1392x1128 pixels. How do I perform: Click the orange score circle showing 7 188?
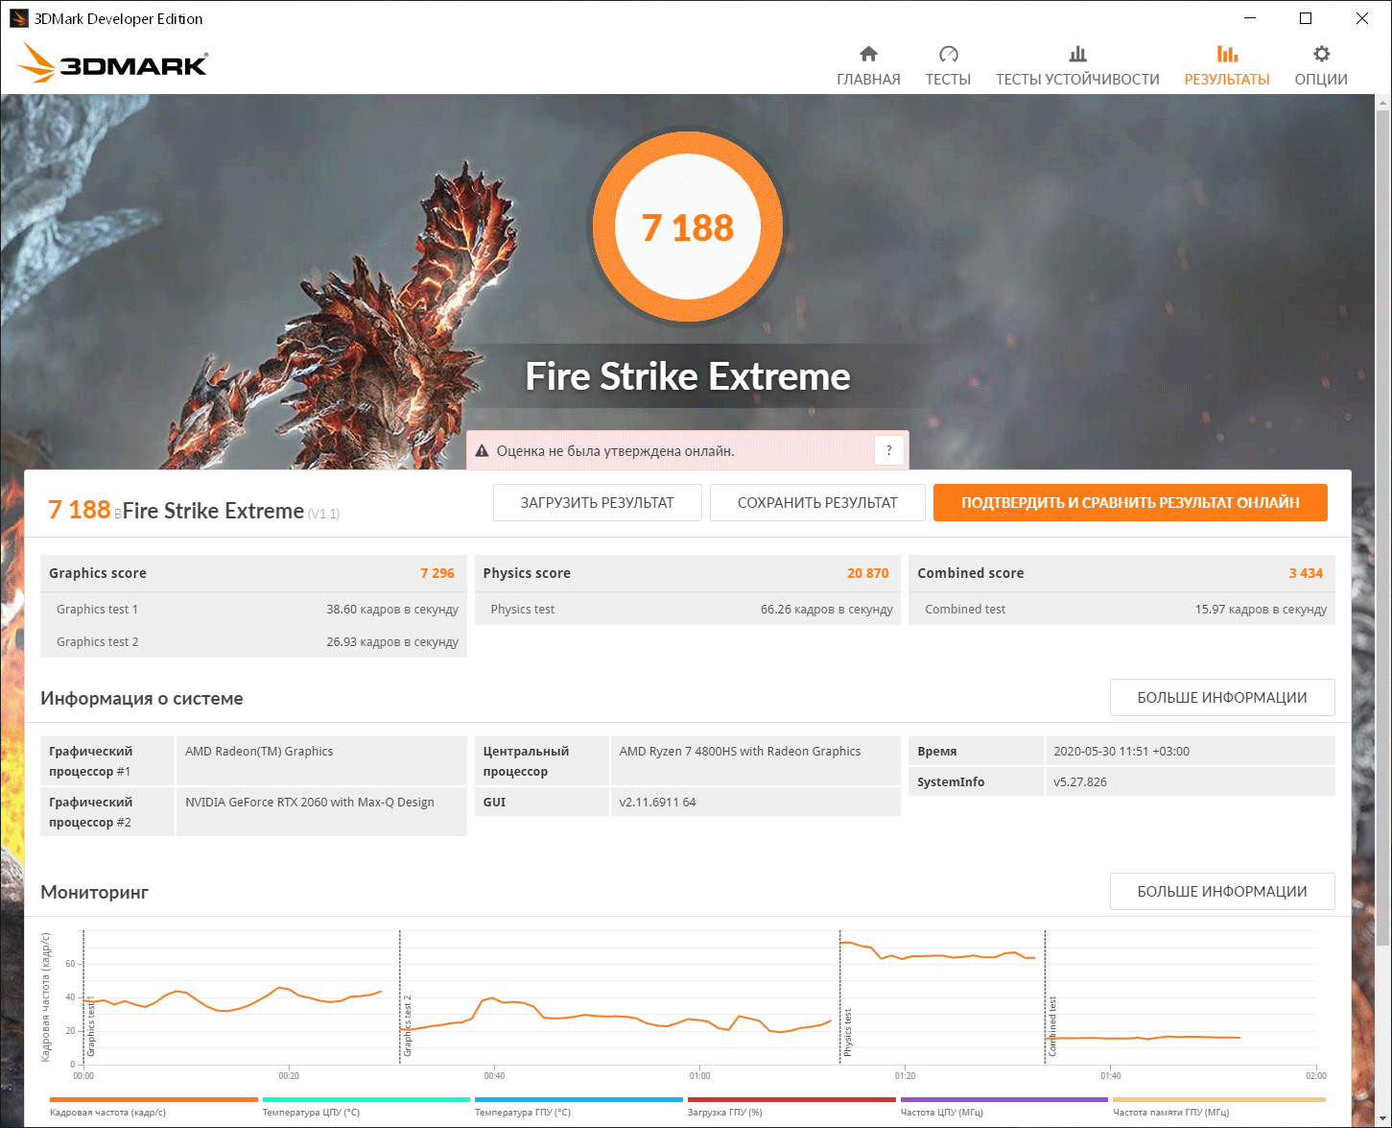point(688,227)
